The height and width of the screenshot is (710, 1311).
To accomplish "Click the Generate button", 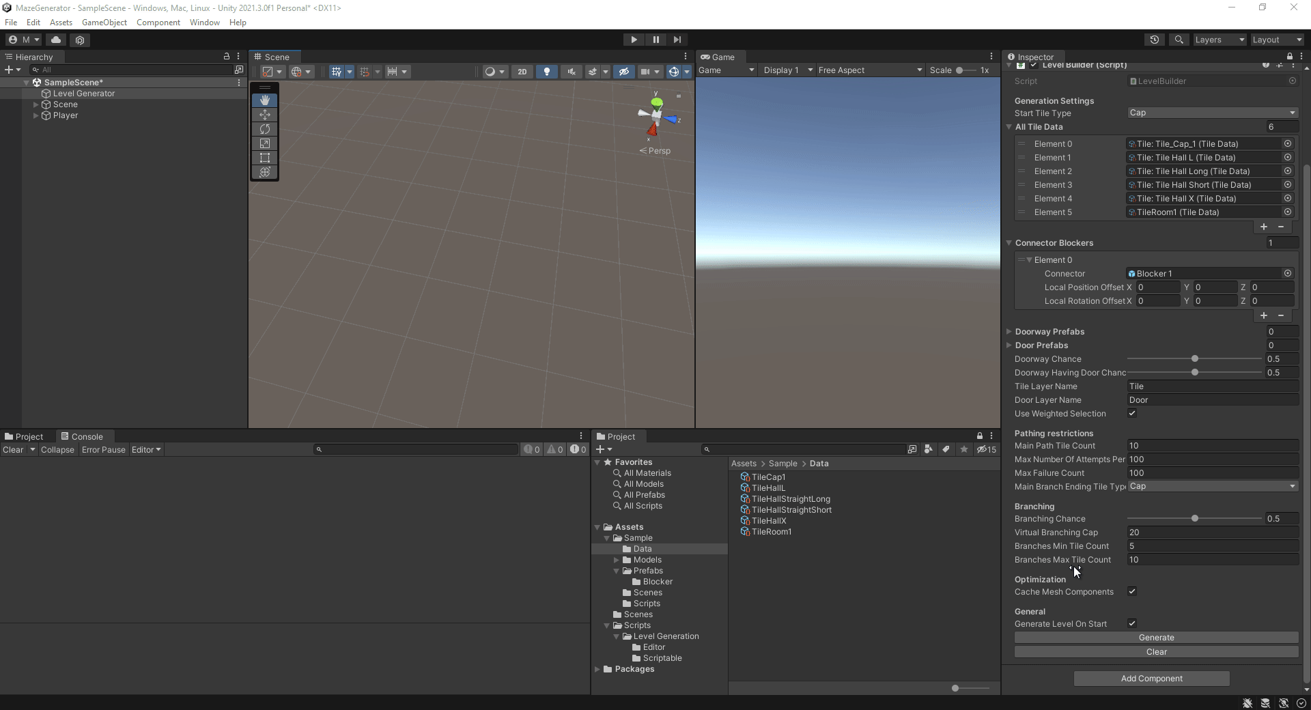I will click(1157, 638).
